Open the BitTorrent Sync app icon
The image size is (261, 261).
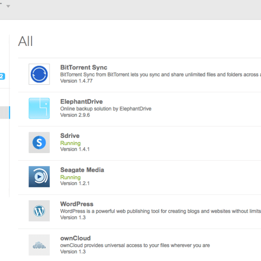(39, 74)
